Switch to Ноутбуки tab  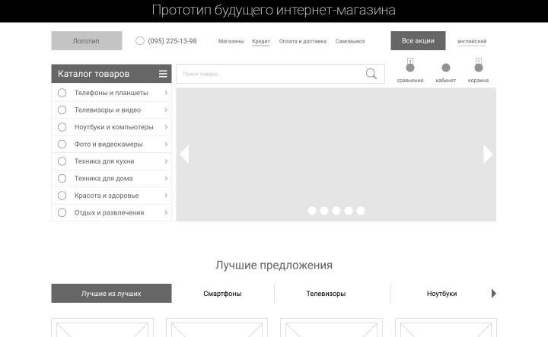[x=441, y=294]
